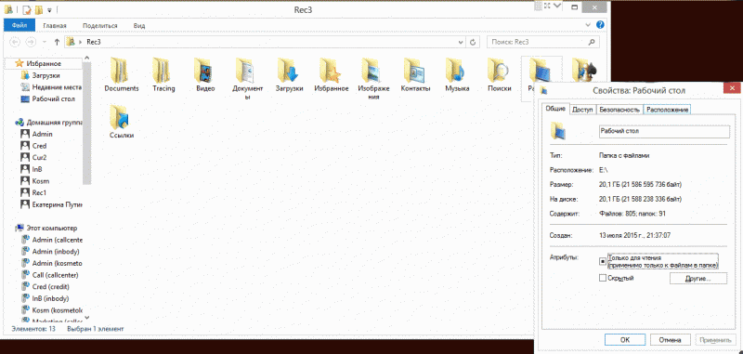Open Недавние места in sidebar
Image resolution: width=743 pixels, height=354 pixels.
click(x=51, y=87)
